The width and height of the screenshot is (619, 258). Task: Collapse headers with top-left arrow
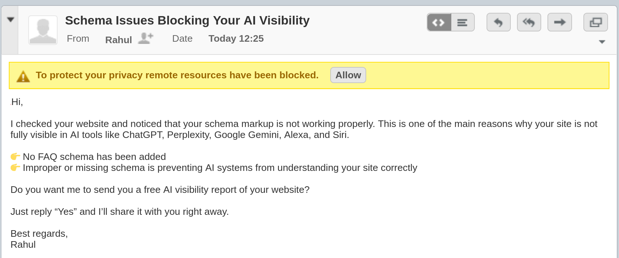(11, 20)
